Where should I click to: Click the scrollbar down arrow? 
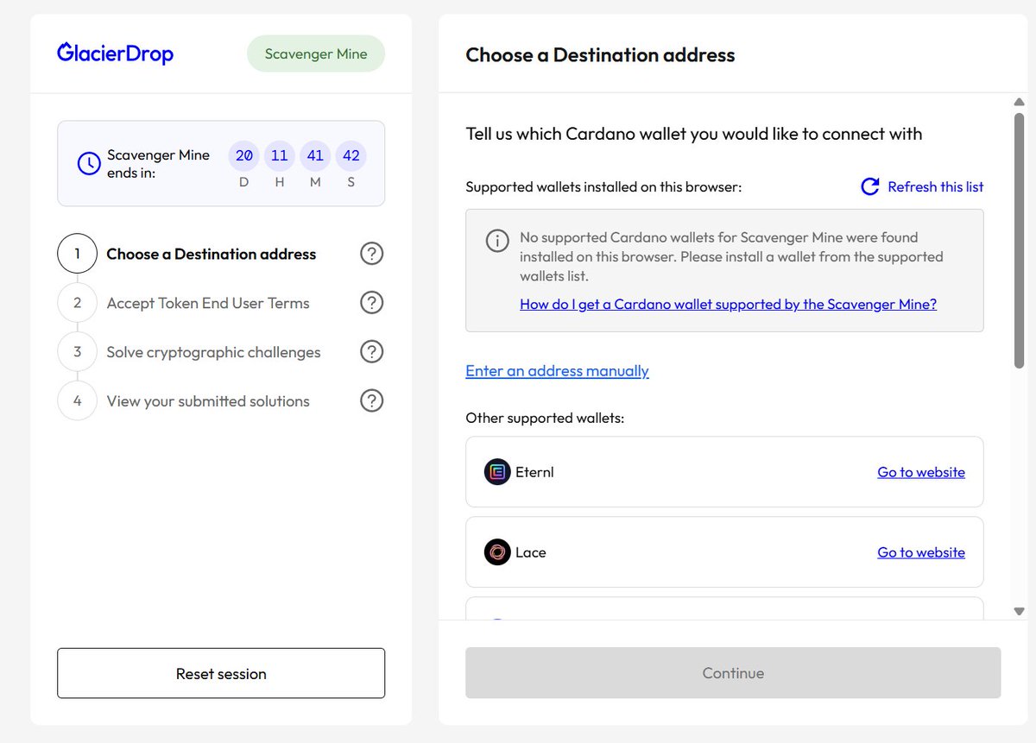(1019, 611)
